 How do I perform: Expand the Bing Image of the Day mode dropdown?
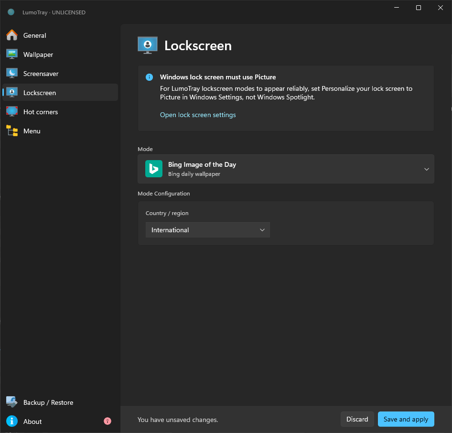tap(286, 169)
